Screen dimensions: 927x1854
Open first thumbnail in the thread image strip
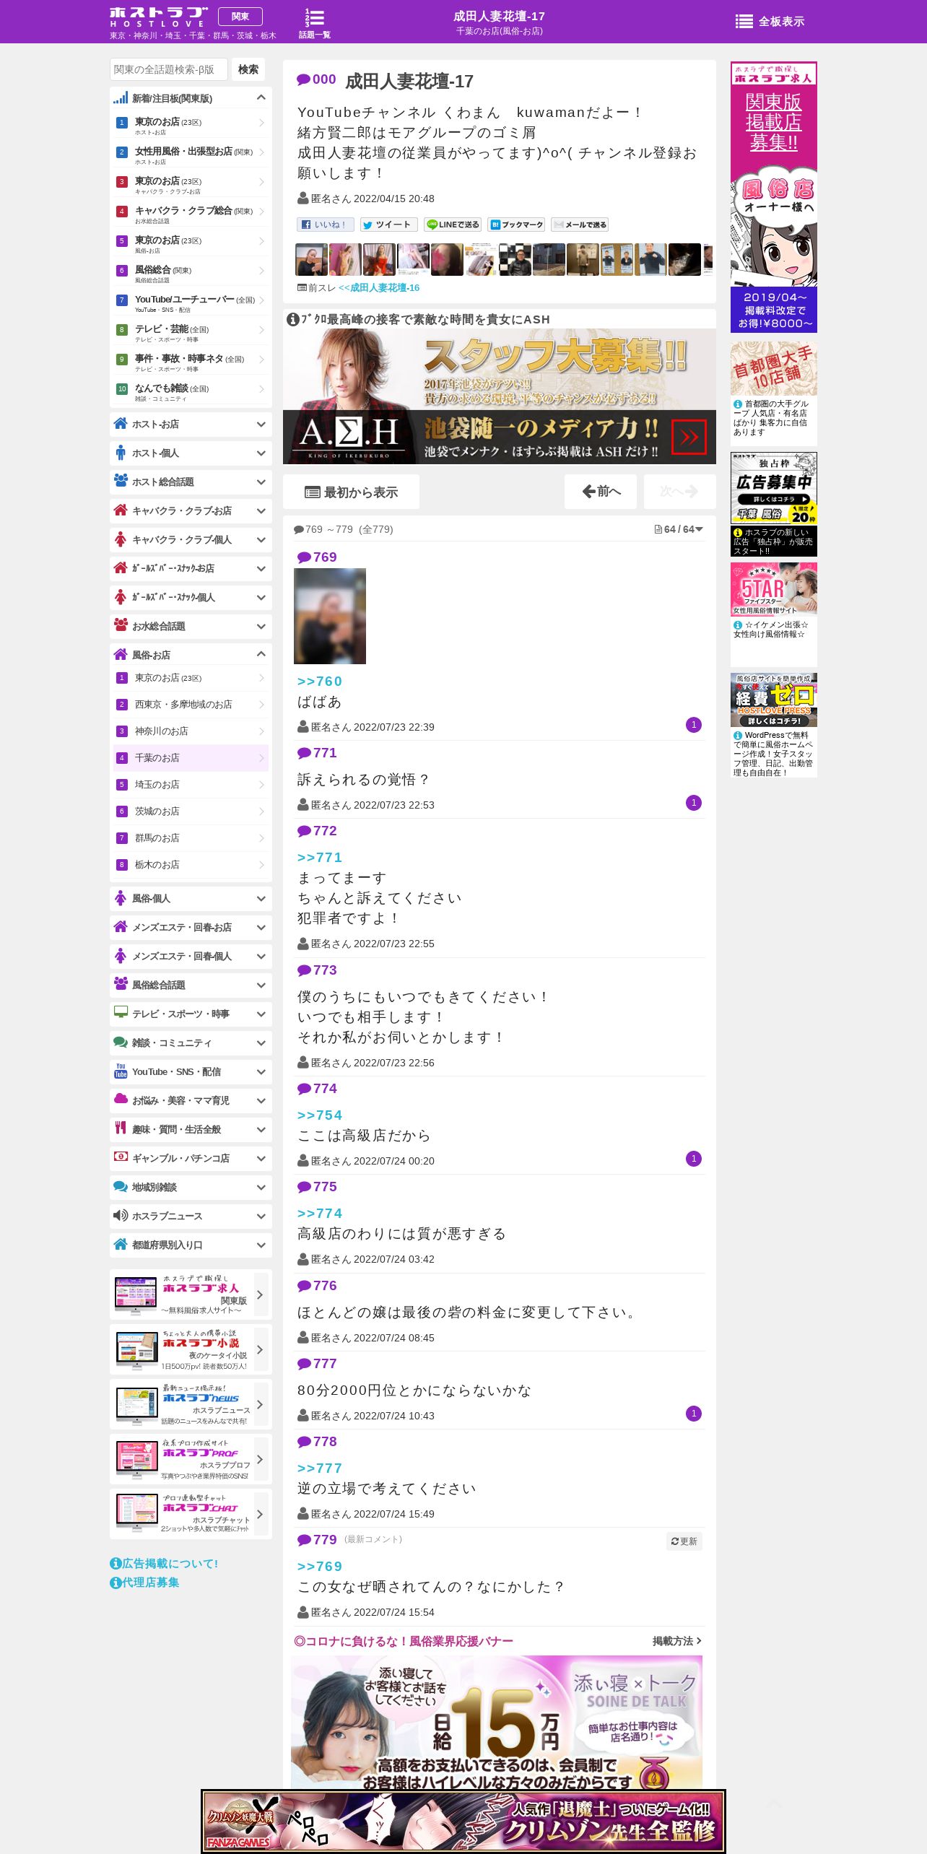[311, 260]
